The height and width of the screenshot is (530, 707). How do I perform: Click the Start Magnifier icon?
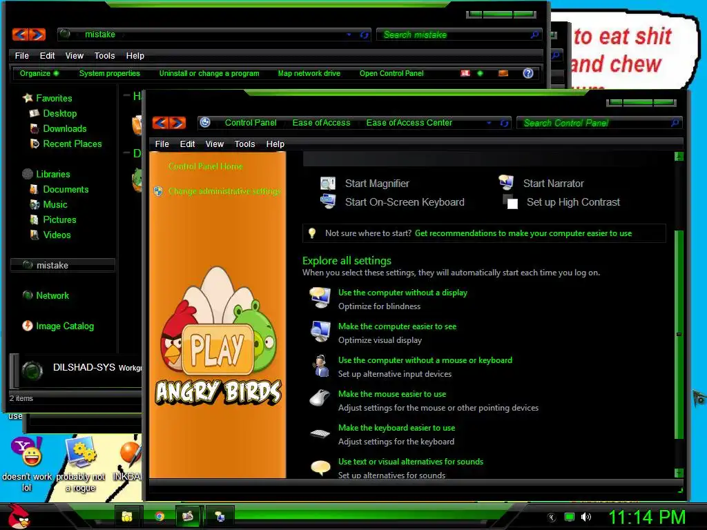tap(328, 184)
